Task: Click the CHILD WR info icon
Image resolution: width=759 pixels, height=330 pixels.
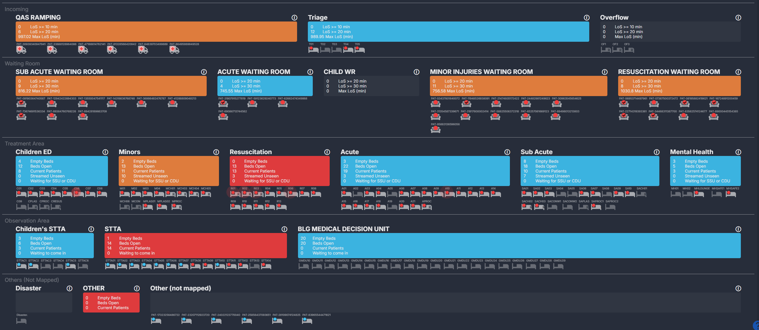Action: tap(416, 72)
